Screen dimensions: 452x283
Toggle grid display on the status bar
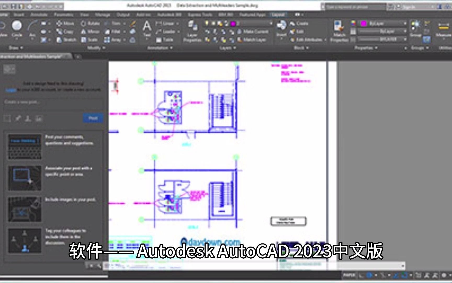click(x=360, y=275)
